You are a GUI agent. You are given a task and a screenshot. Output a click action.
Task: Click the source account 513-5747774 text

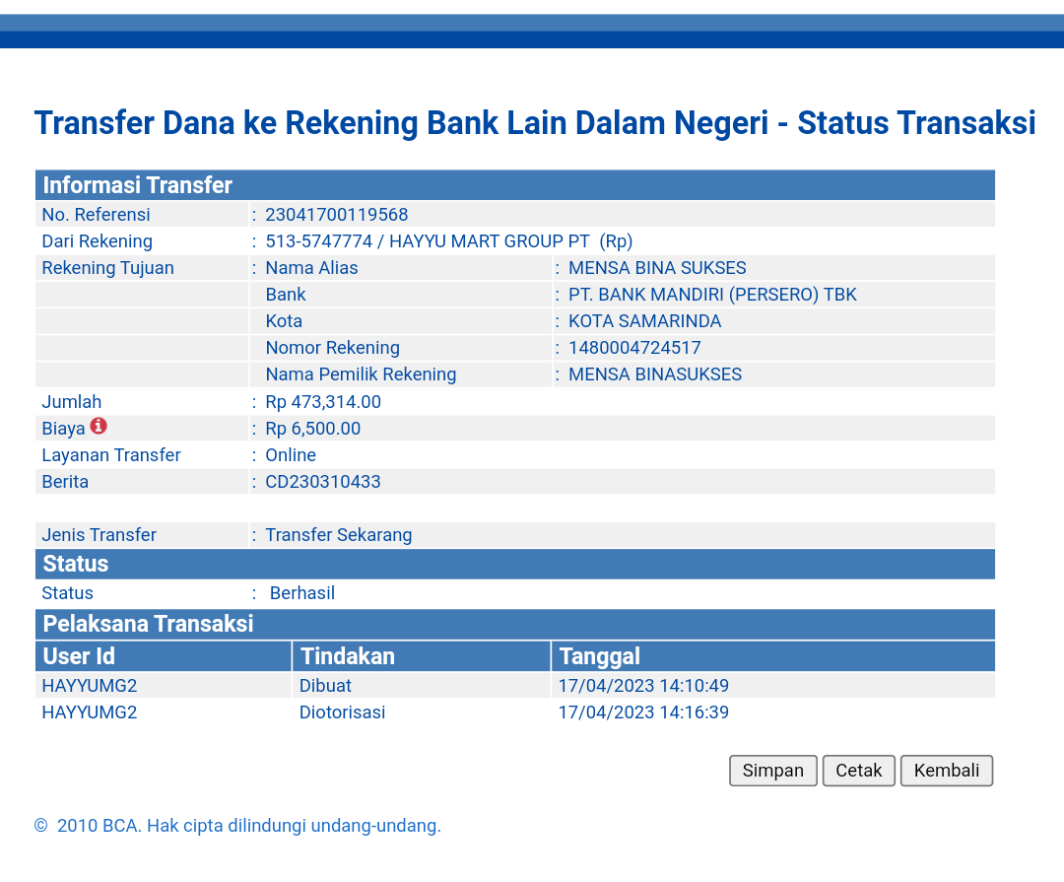pos(318,241)
